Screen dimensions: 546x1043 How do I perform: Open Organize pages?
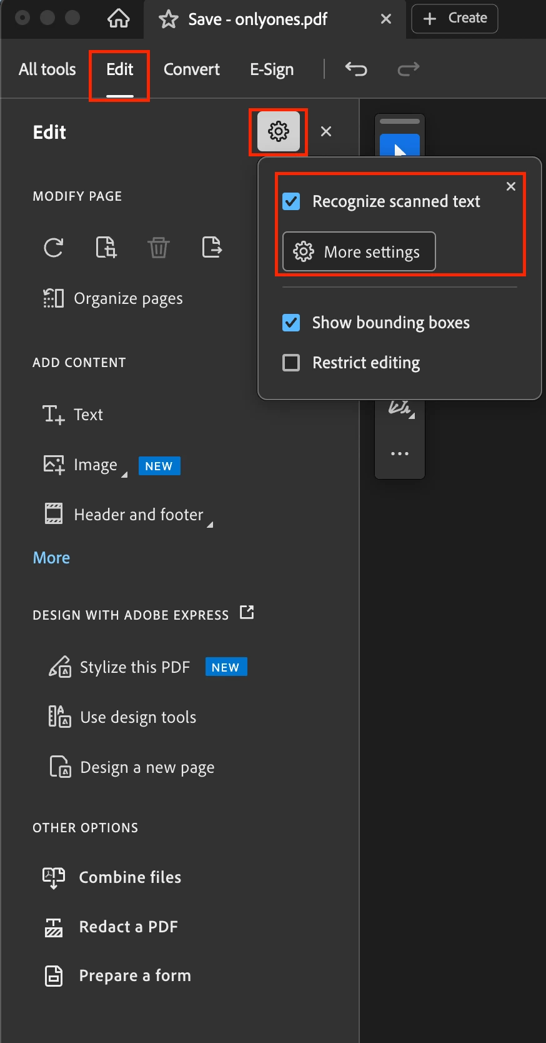pyautogui.click(x=112, y=298)
